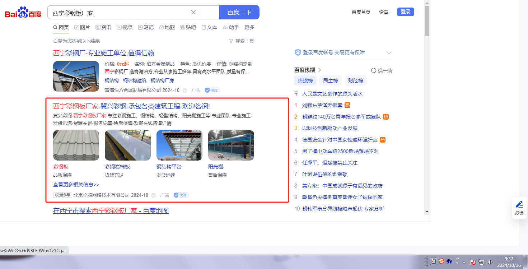Select the 财经榜 tab

point(356,80)
